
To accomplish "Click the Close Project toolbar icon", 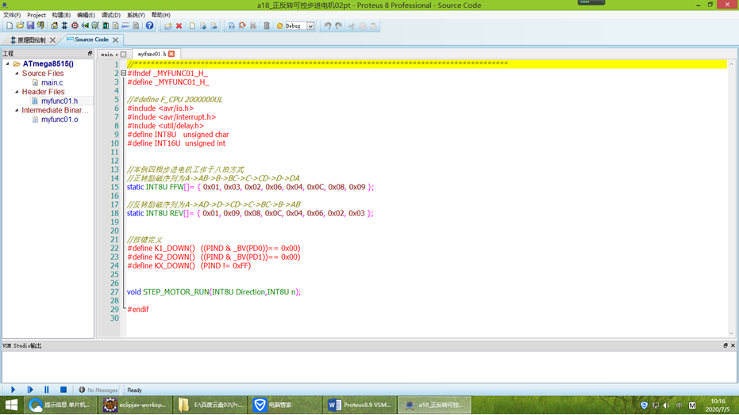I will tap(40, 26).
